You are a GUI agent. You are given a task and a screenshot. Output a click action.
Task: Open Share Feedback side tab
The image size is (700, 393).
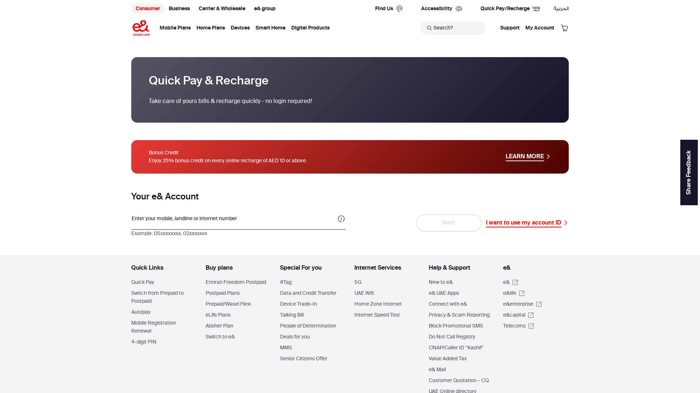689,172
